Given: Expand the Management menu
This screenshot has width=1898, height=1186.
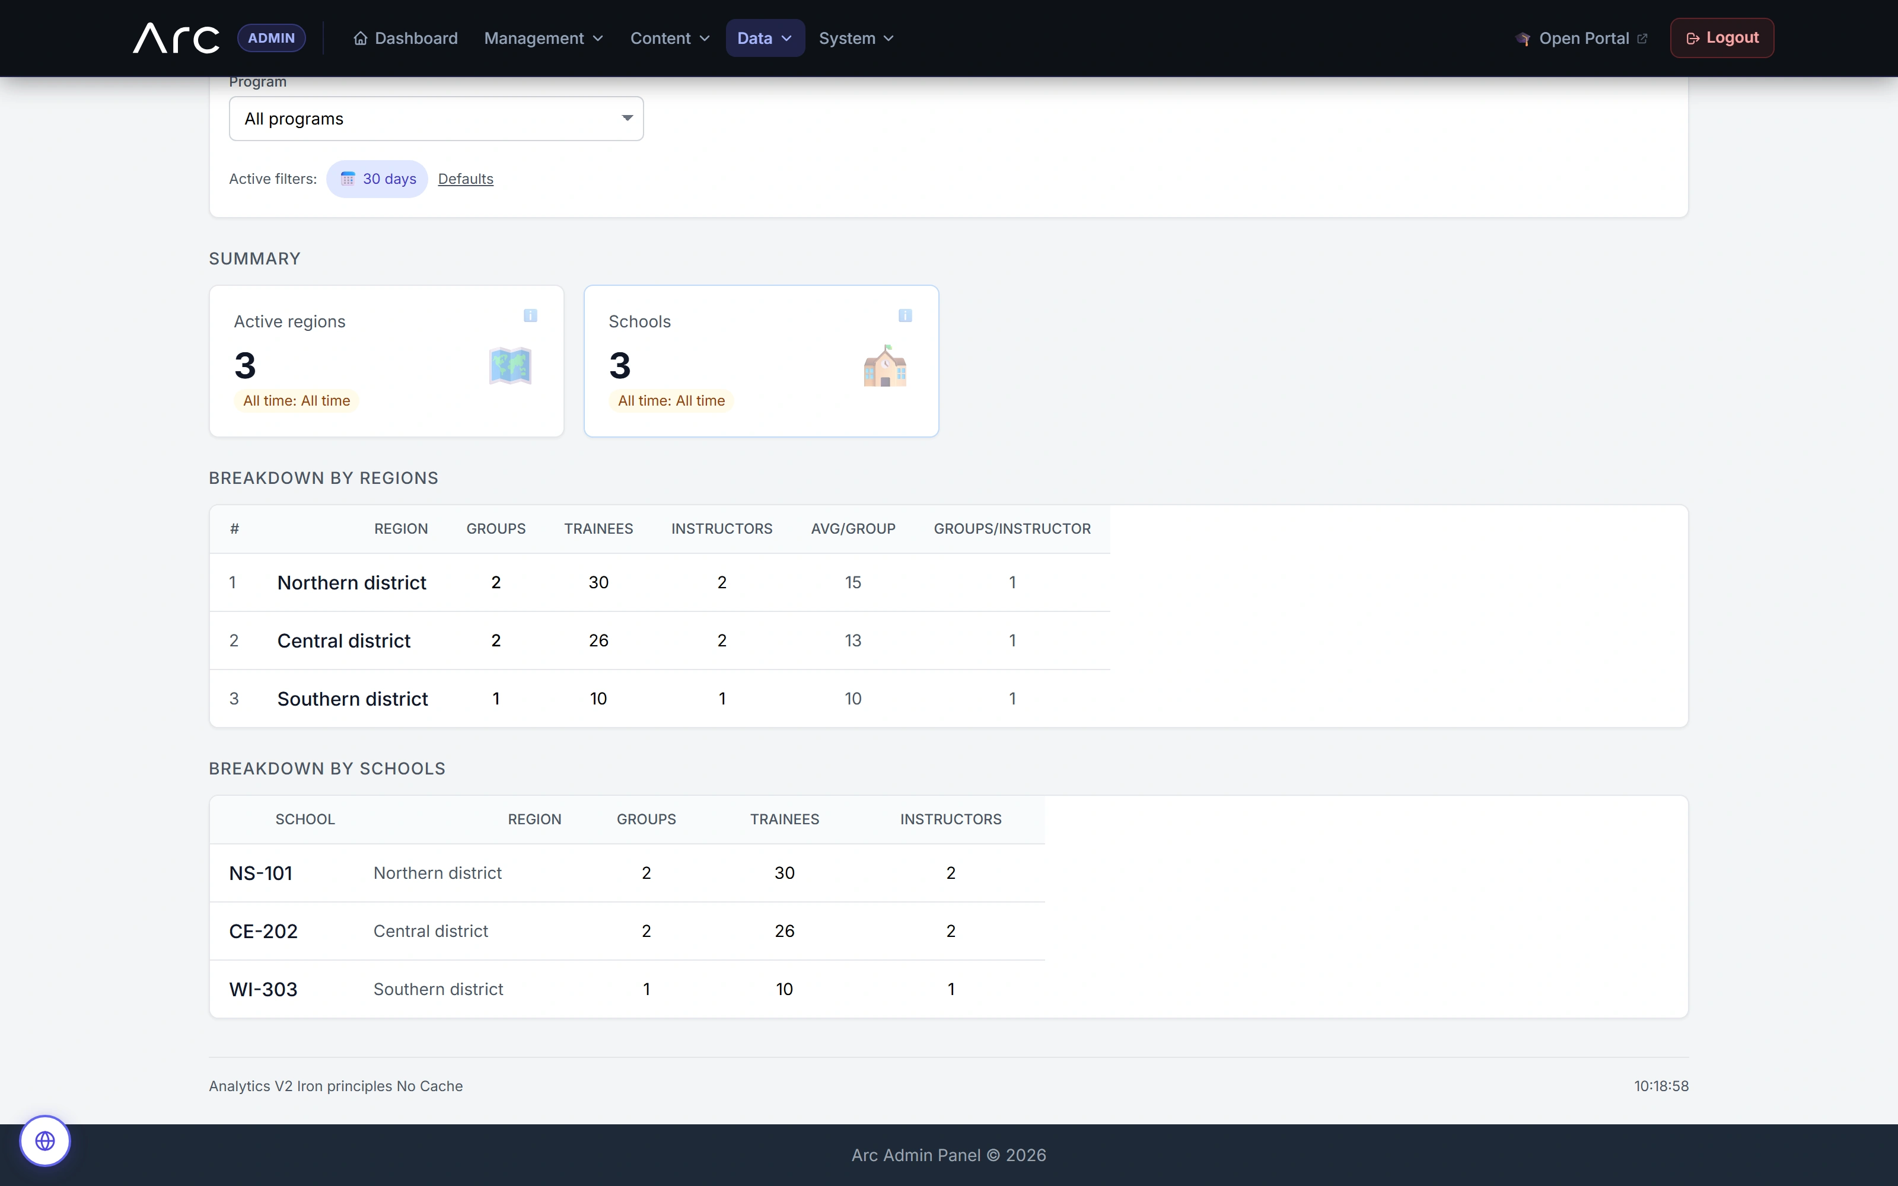Looking at the screenshot, I should point(543,39).
